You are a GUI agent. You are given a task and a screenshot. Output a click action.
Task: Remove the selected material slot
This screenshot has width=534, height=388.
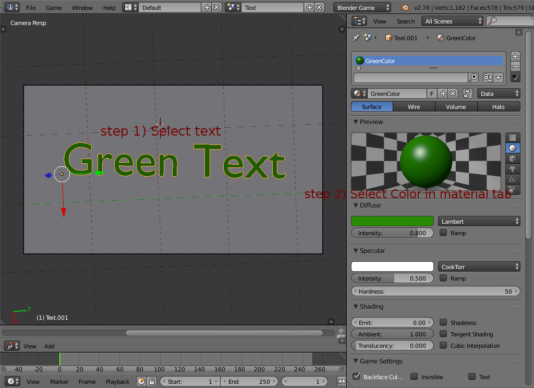click(x=515, y=67)
